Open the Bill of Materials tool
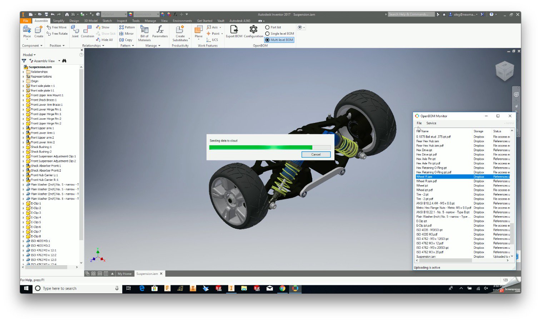The image size is (541, 322). pos(144,33)
